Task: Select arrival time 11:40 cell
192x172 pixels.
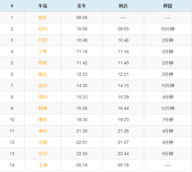Action: [x=123, y=63]
